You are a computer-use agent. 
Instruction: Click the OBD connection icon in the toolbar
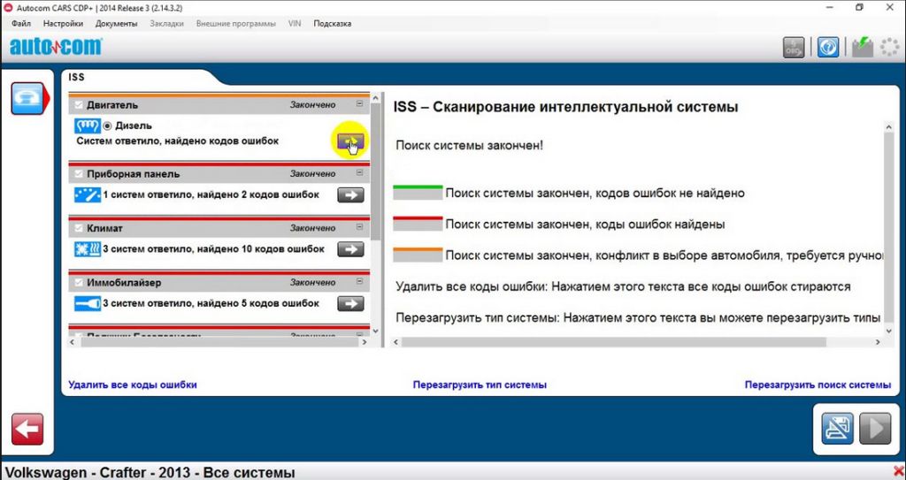click(x=794, y=47)
